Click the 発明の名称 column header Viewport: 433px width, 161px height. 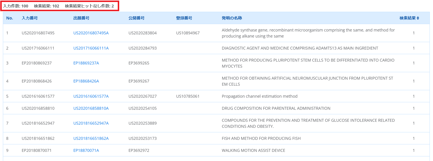(232, 18)
